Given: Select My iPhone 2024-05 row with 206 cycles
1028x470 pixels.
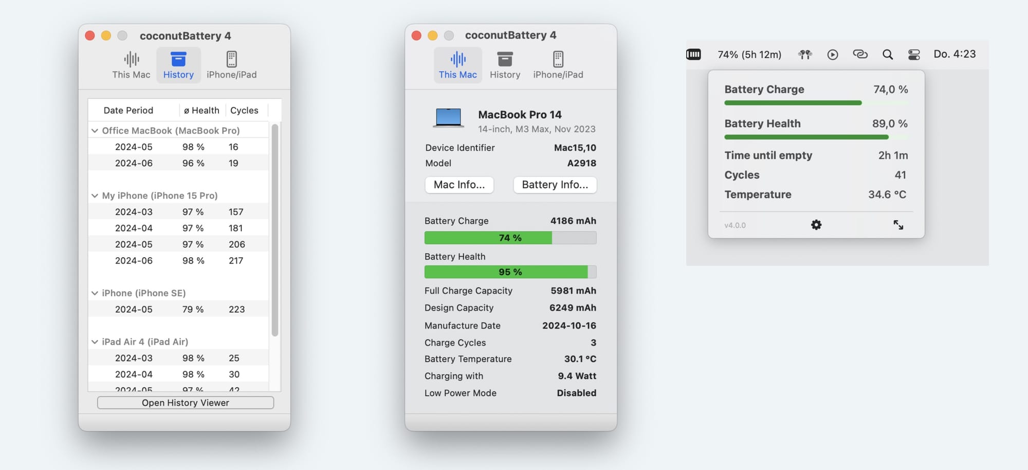Looking at the screenshot, I should (x=178, y=244).
